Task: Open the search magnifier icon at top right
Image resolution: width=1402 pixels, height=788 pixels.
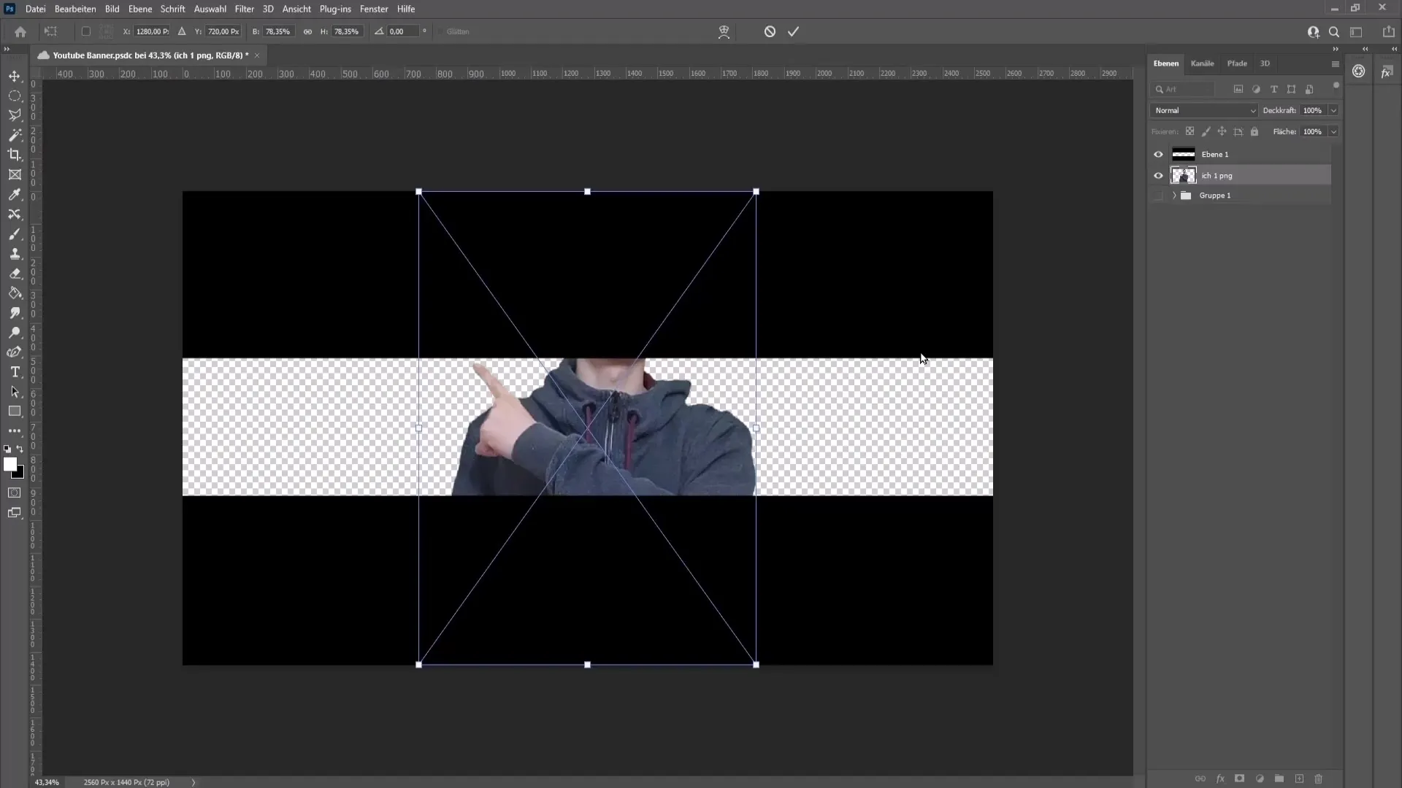Action: coord(1334,31)
